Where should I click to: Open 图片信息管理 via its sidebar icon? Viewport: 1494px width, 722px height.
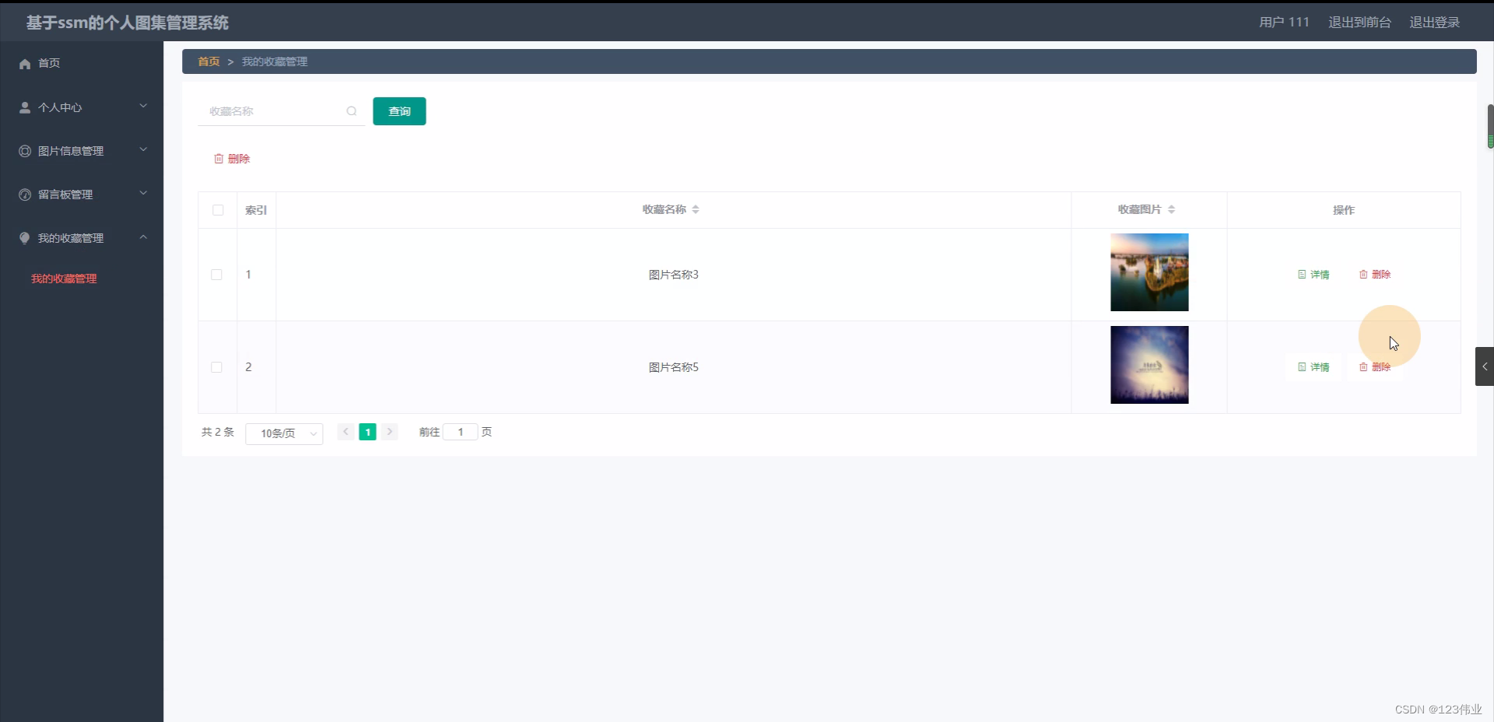click(x=23, y=151)
